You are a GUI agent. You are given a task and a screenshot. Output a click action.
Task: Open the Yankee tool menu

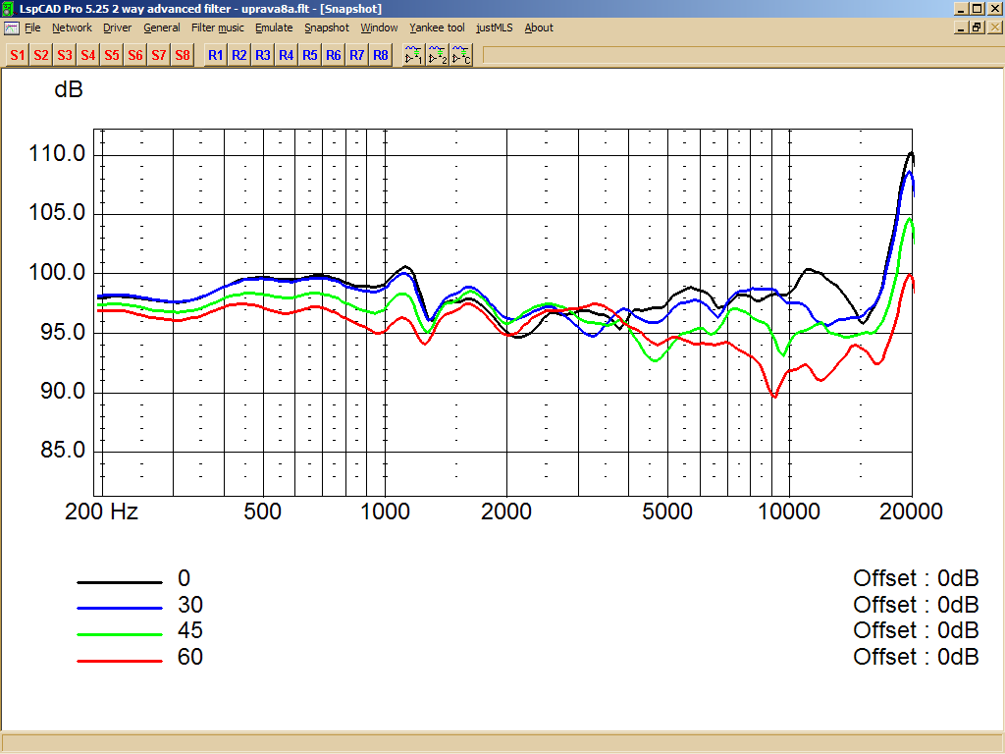tap(437, 27)
